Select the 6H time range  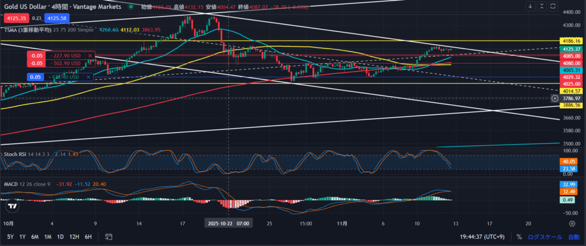coord(88,236)
